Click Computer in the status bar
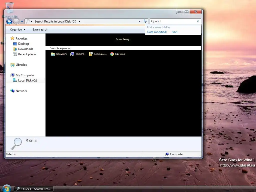 [x=174, y=154]
